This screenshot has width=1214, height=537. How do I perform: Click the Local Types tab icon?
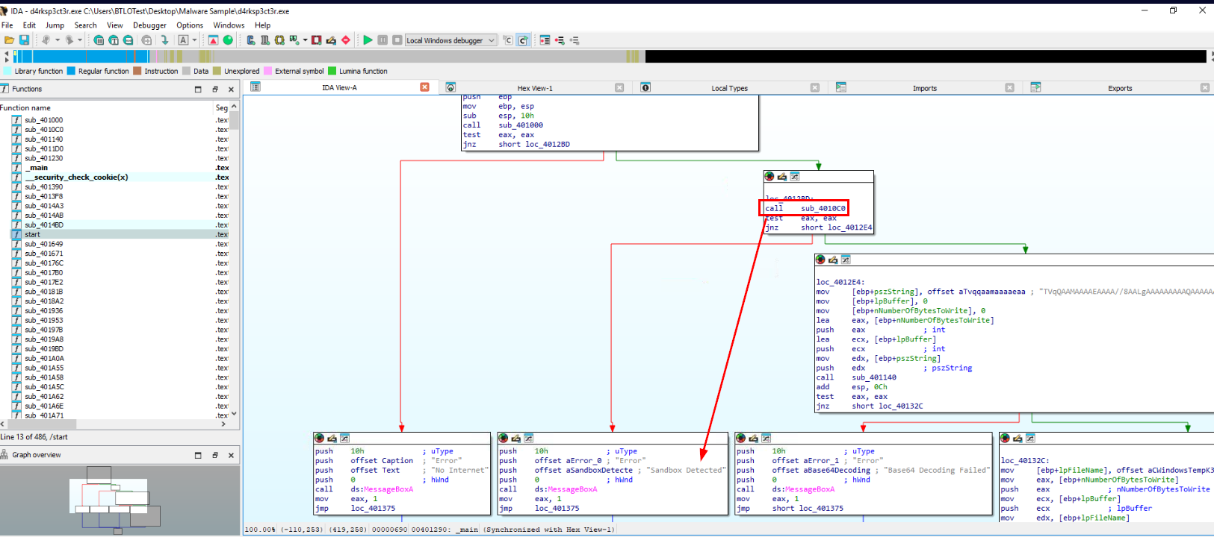(645, 87)
